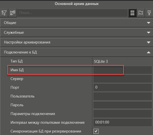The height and width of the screenshot is (135, 153).
Task: Open the Тип БД SQLite 3 dropdown
Action: pyautogui.click(x=123, y=61)
